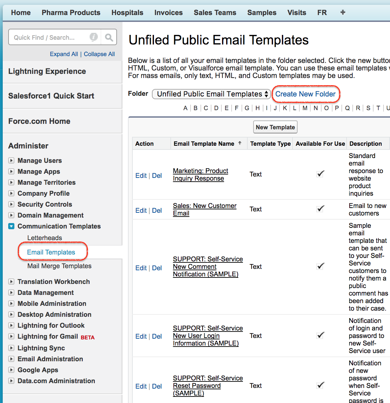The image size is (390, 403).
Task: Open the Visits tab
Action: pos(297,13)
